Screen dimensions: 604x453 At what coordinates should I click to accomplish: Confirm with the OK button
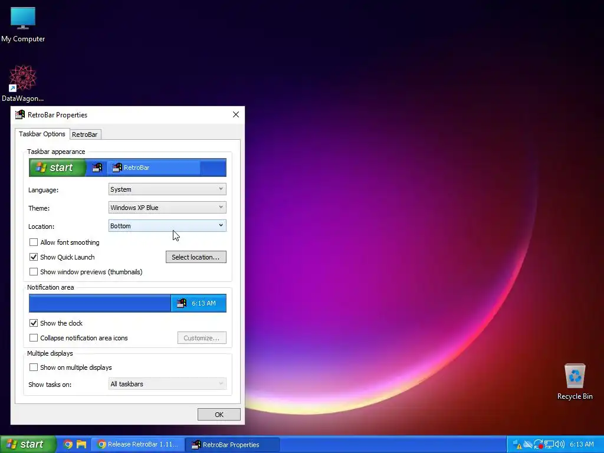pyautogui.click(x=219, y=415)
